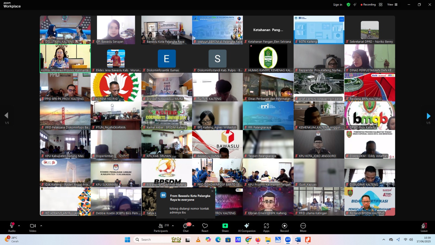Open the More options menu
Image resolution: width=435 pixels, height=245 pixels.
pyautogui.click(x=303, y=228)
